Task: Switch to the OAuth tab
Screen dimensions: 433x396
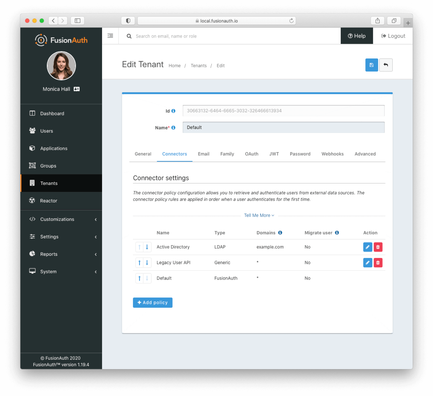Action: [x=252, y=154]
